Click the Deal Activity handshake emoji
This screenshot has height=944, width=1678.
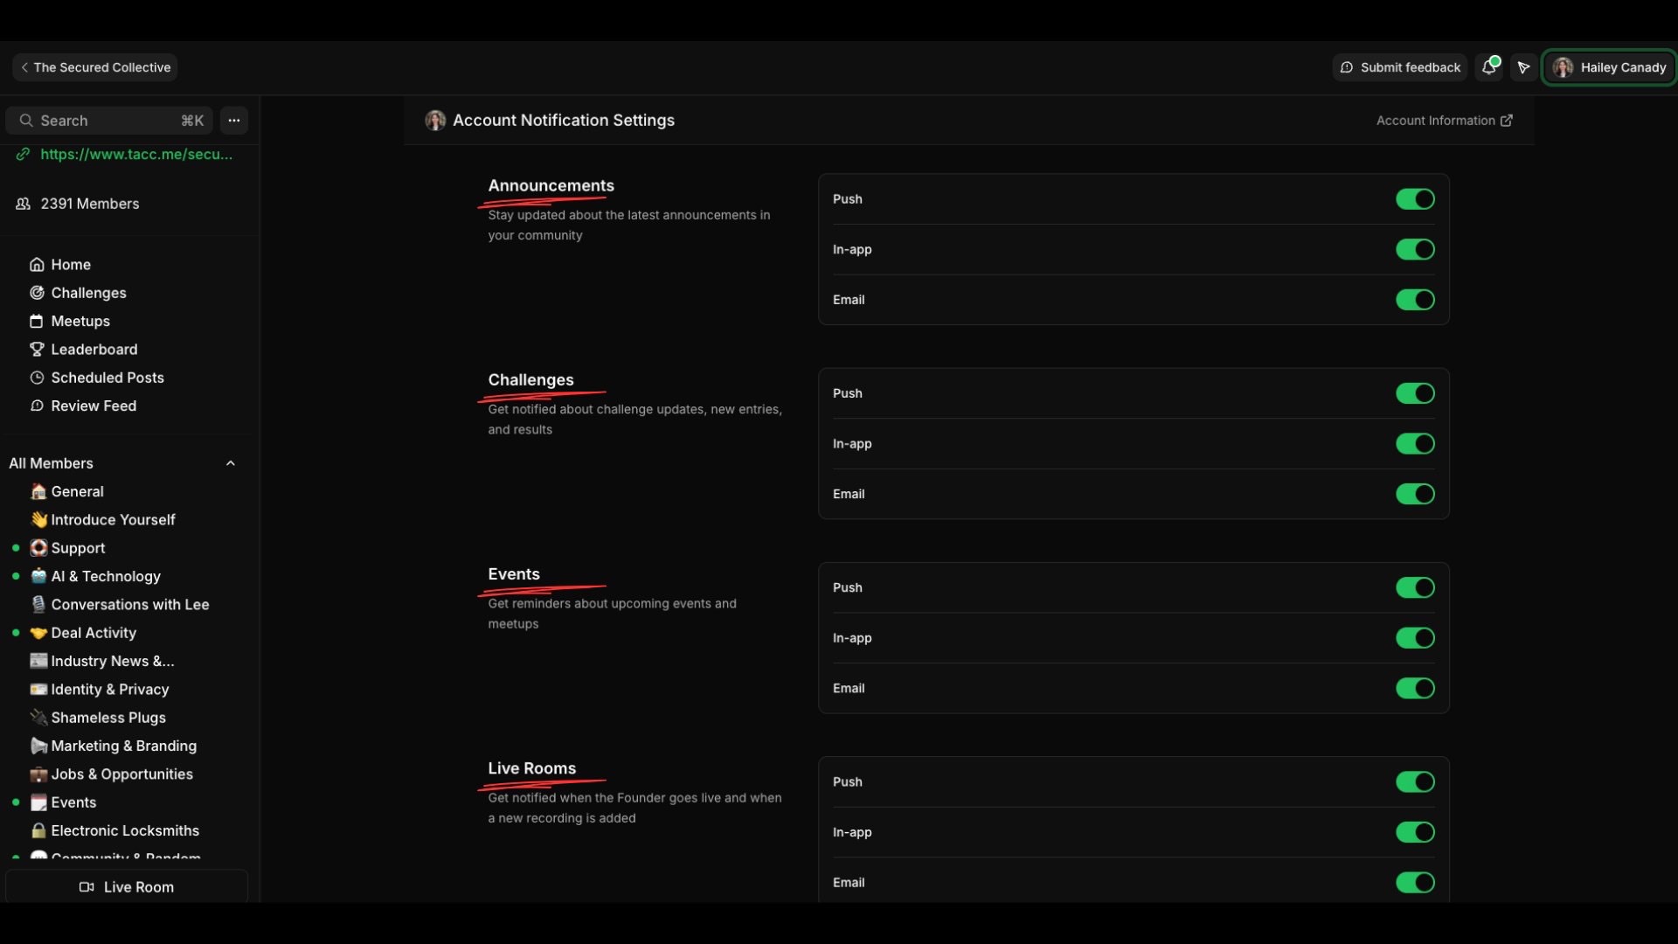tap(38, 633)
